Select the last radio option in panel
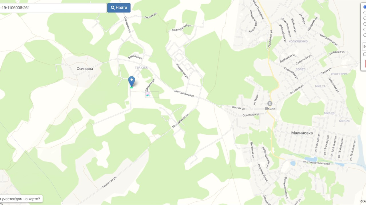366x205 pixels. point(365,35)
